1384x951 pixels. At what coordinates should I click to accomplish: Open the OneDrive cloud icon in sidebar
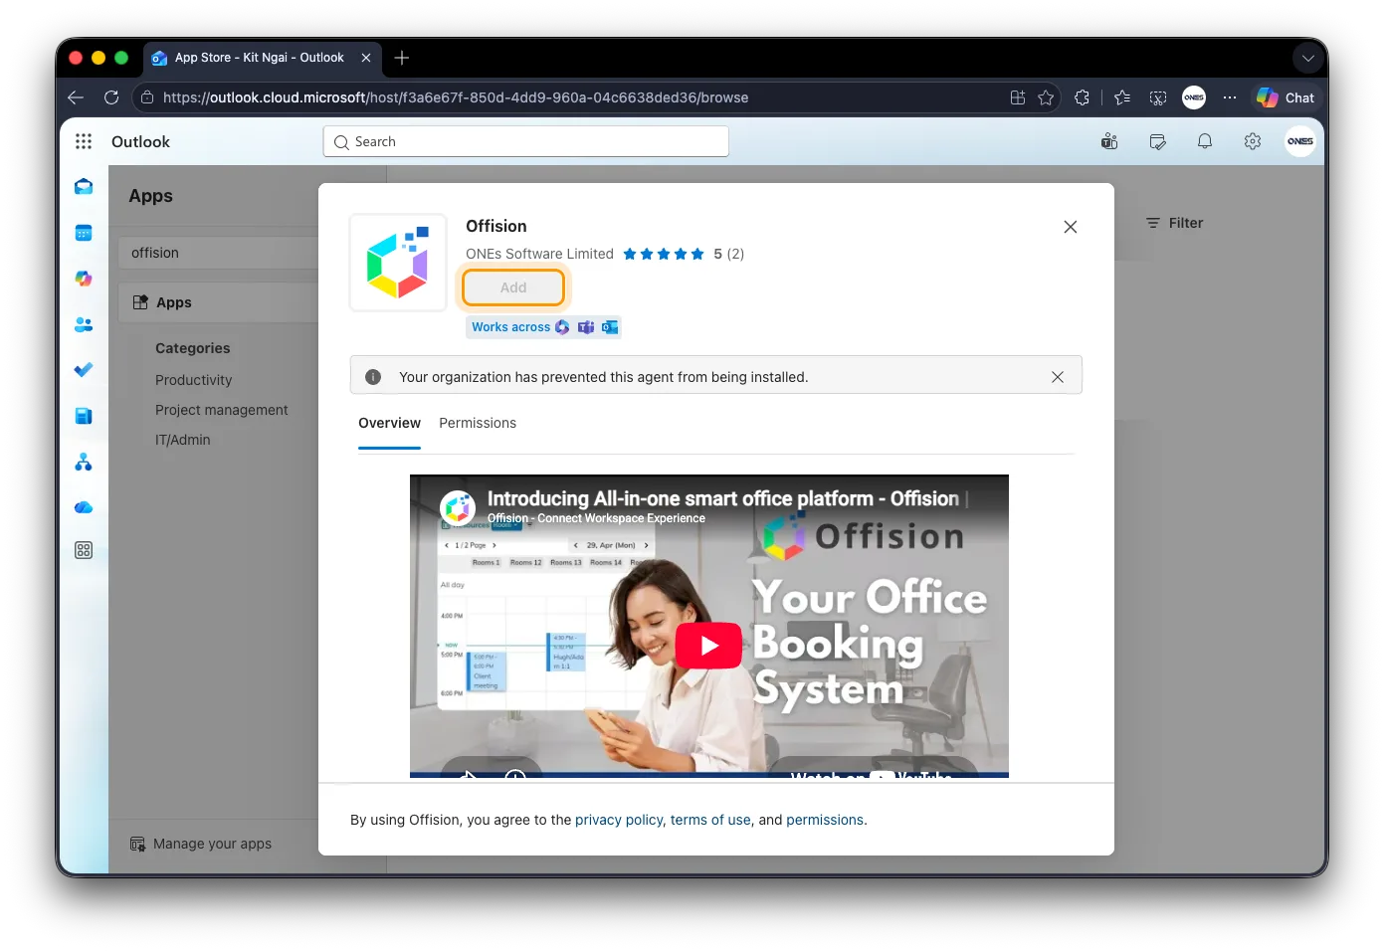click(x=84, y=507)
